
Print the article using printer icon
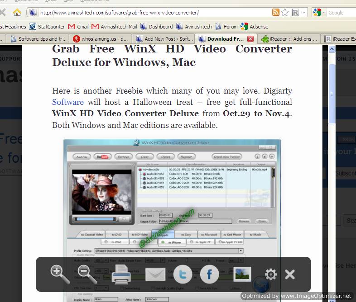(x=121, y=274)
